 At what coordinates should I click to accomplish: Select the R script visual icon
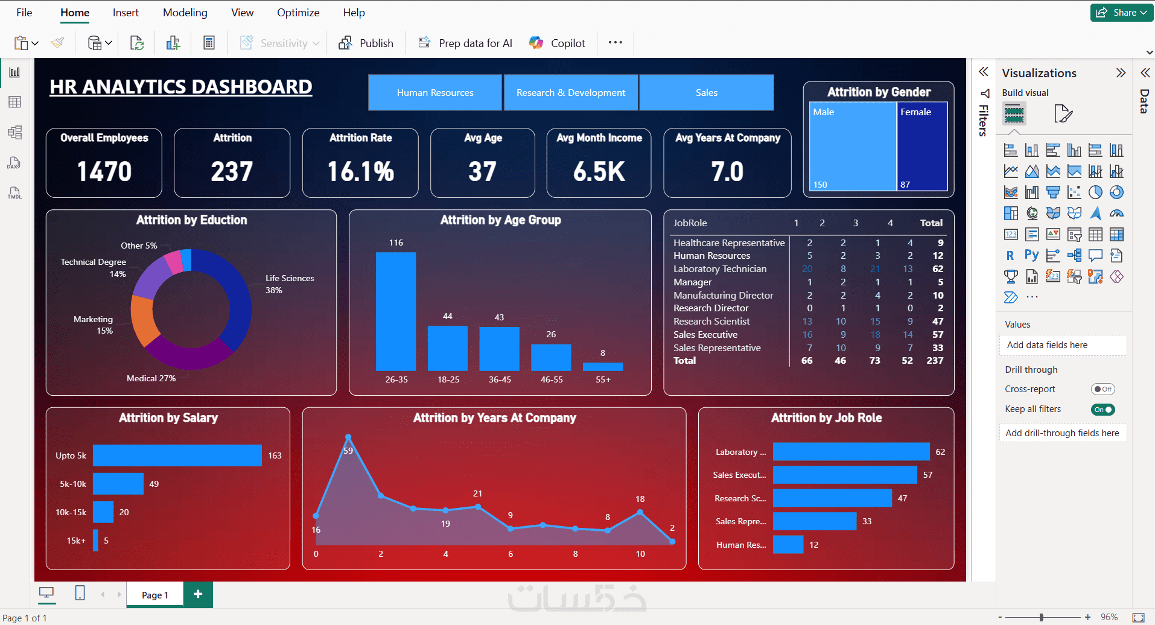(1011, 255)
